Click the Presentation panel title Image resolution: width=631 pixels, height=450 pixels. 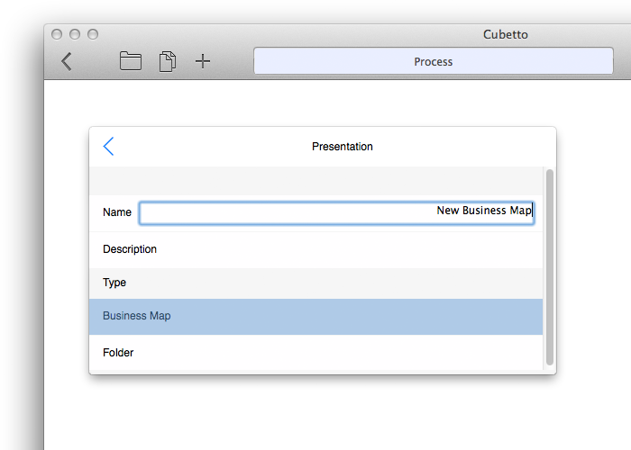pyautogui.click(x=342, y=146)
